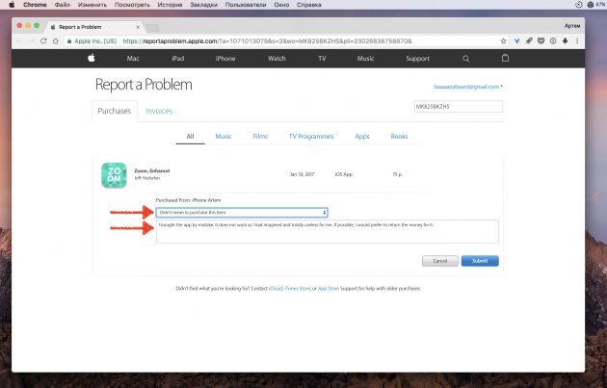Click the browser reload button
607x388 pixels.
pyautogui.click(x=50, y=41)
